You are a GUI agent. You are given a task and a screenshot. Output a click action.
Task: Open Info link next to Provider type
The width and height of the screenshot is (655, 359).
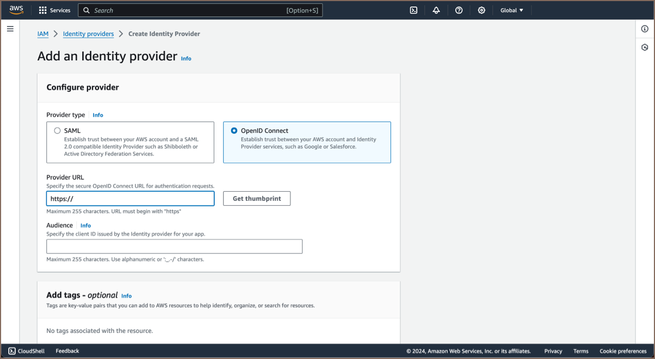pyautogui.click(x=97, y=115)
